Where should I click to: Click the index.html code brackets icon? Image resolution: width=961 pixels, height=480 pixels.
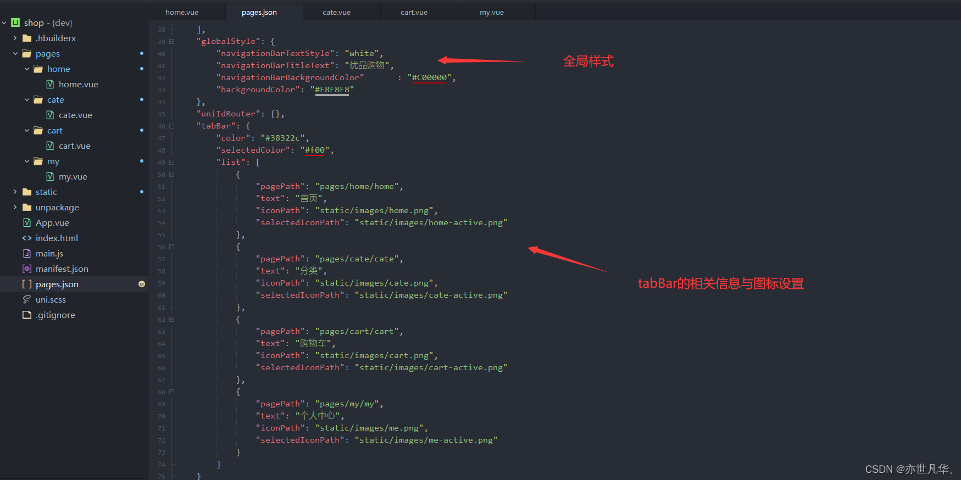click(27, 238)
